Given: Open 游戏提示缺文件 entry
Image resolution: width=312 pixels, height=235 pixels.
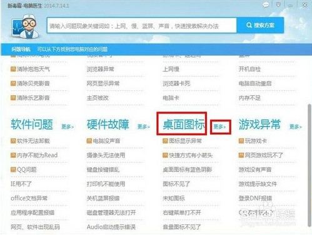Looking at the screenshot, I should pos(258,184).
